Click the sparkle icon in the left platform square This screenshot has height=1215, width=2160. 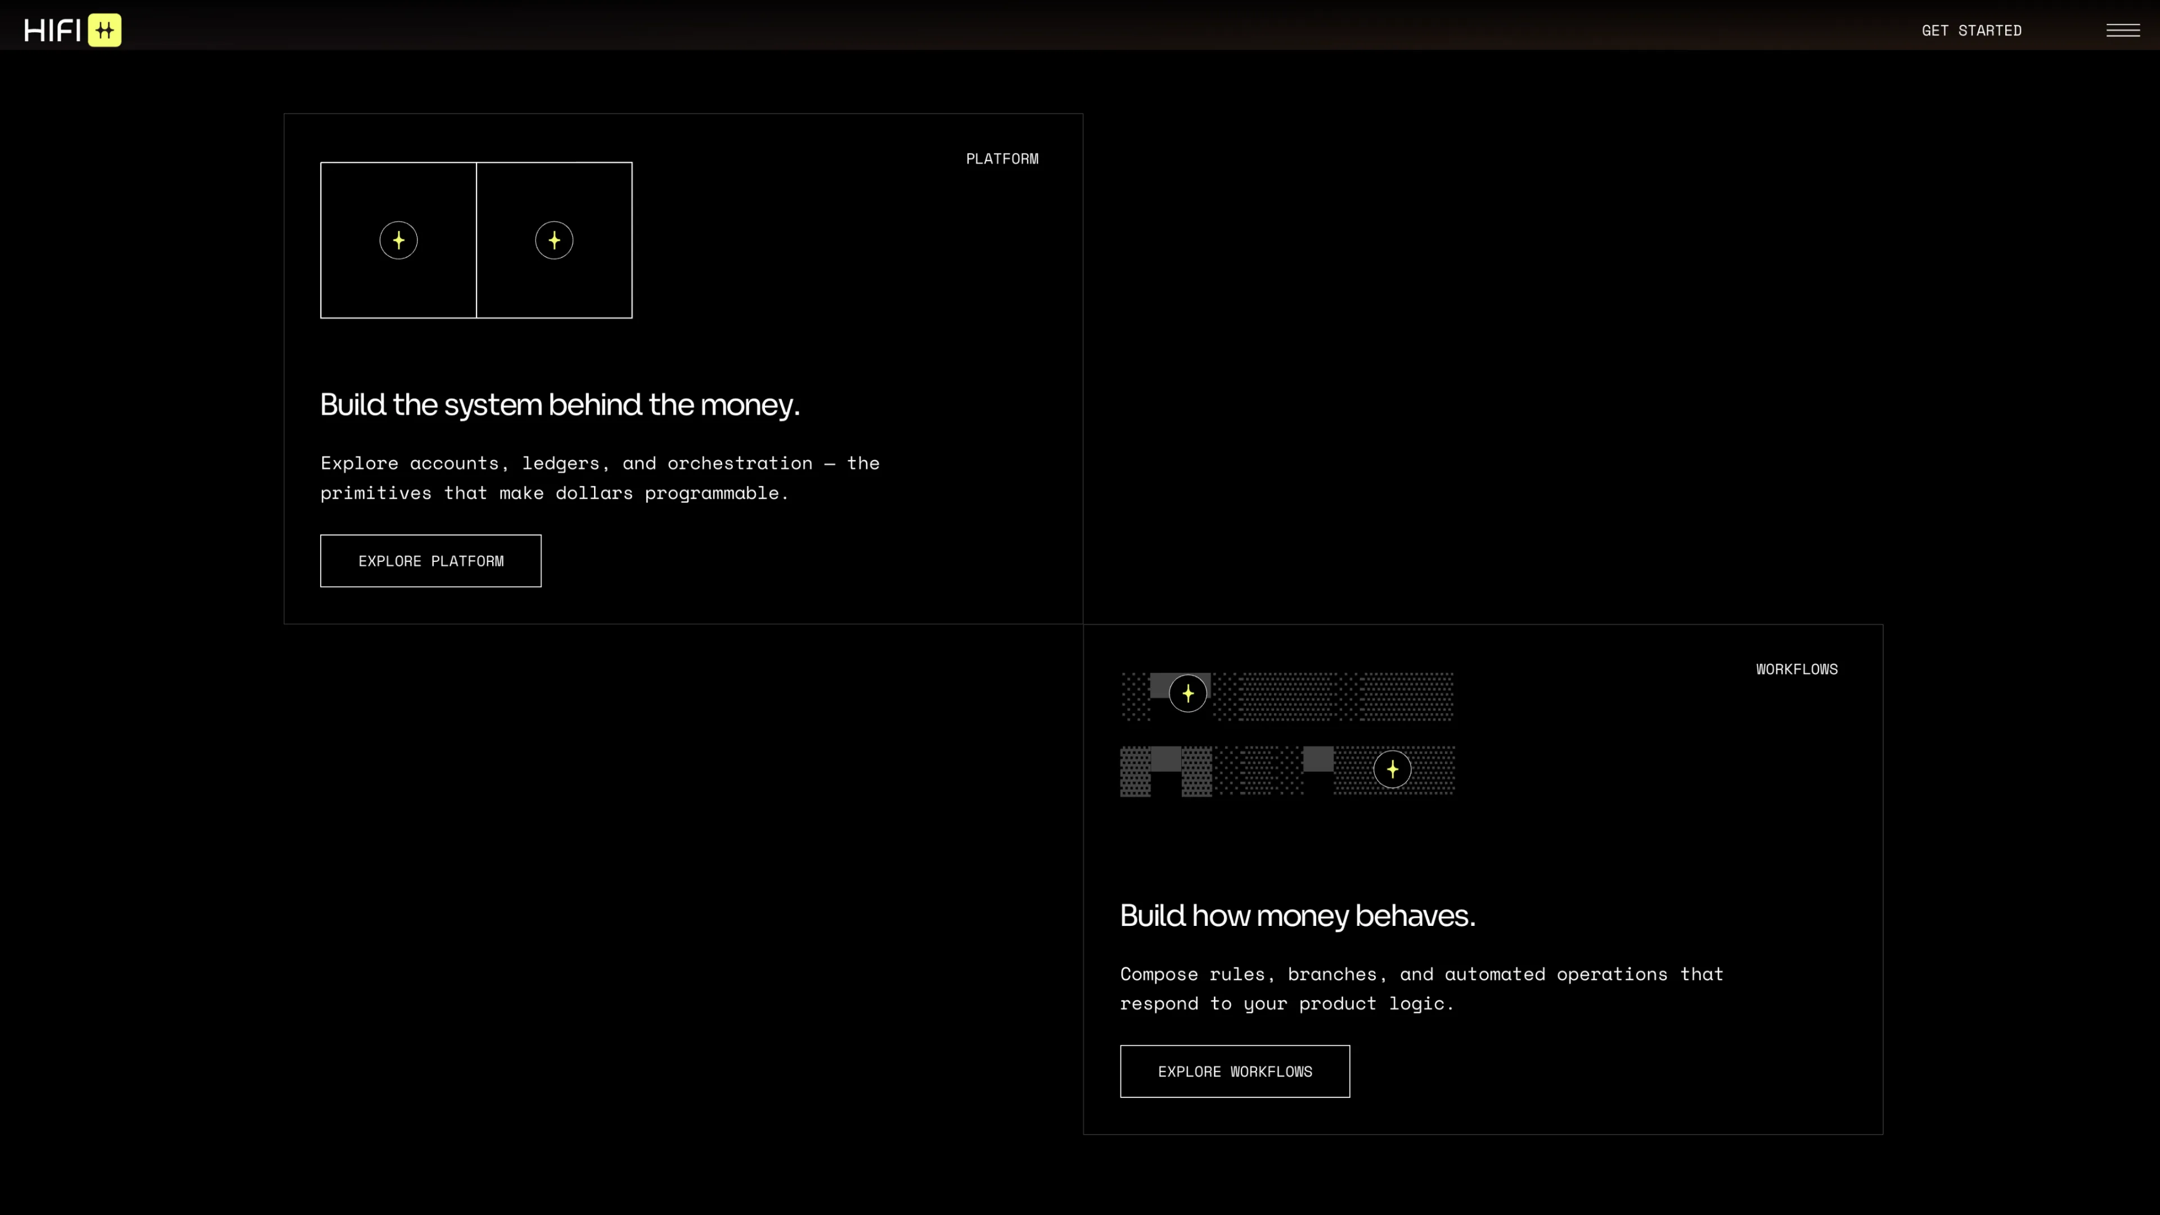pyautogui.click(x=398, y=241)
